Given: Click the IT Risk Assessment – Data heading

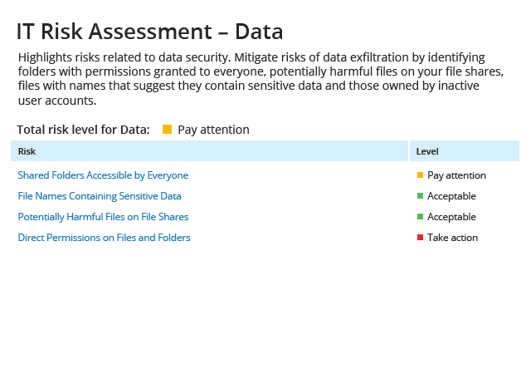Looking at the screenshot, I should [149, 32].
